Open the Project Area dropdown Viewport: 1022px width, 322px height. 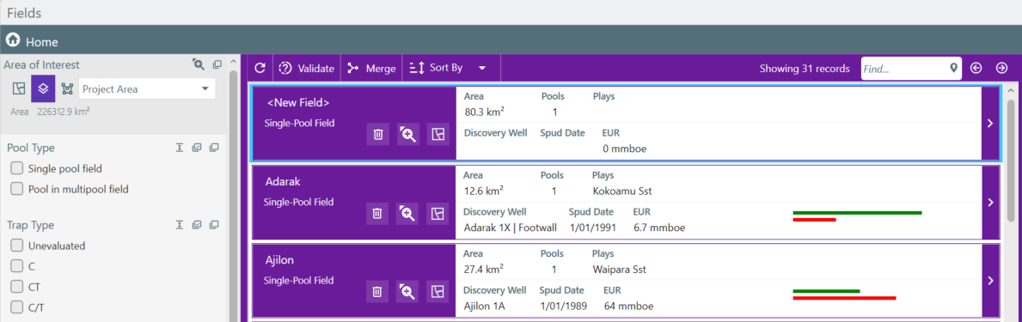pos(147,88)
